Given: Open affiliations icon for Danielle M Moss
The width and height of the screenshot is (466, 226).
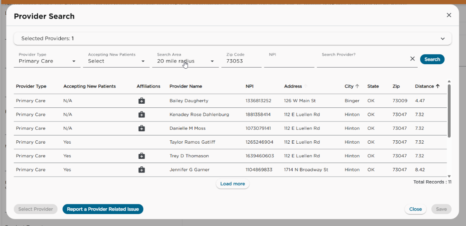Looking at the screenshot, I should (x=142, y=128).
